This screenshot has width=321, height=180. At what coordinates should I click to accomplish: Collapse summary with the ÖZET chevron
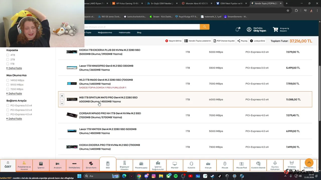pyautogui.click(x=8, y=163)
